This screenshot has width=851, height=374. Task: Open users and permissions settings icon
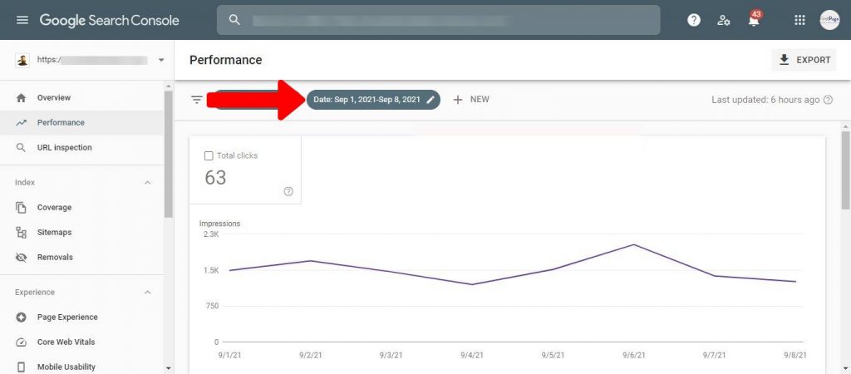click(x=724, y=20)
